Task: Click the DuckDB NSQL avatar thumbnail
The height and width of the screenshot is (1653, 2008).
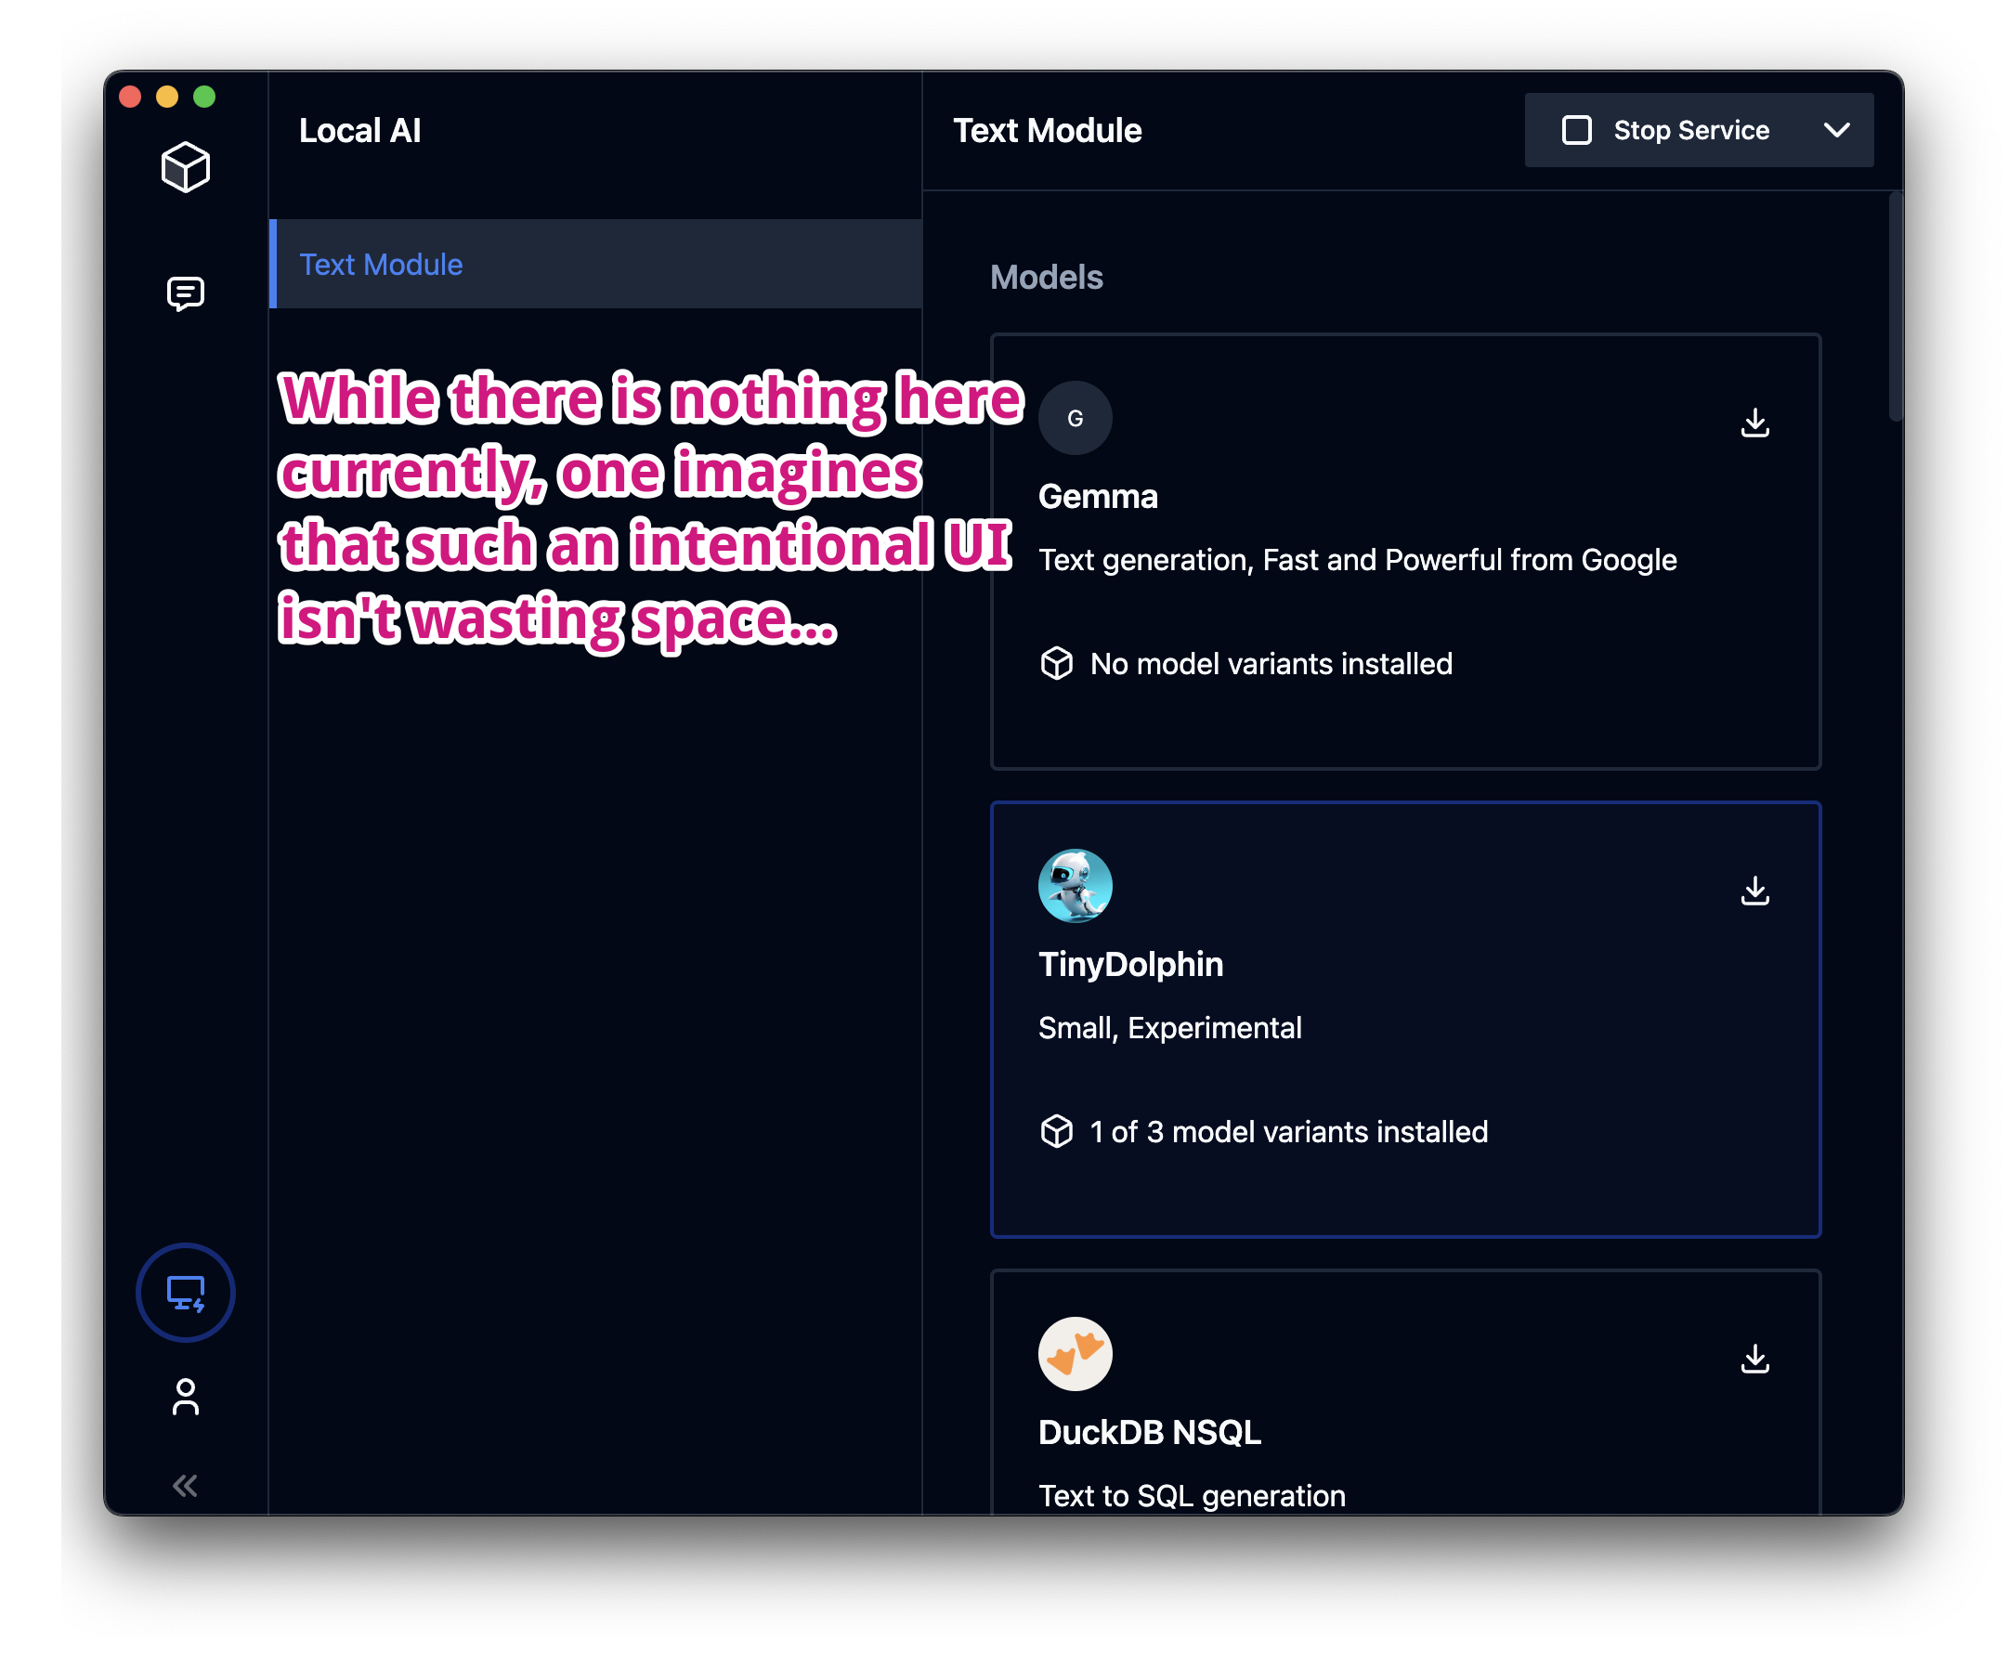Action: pos(1075,1353)
